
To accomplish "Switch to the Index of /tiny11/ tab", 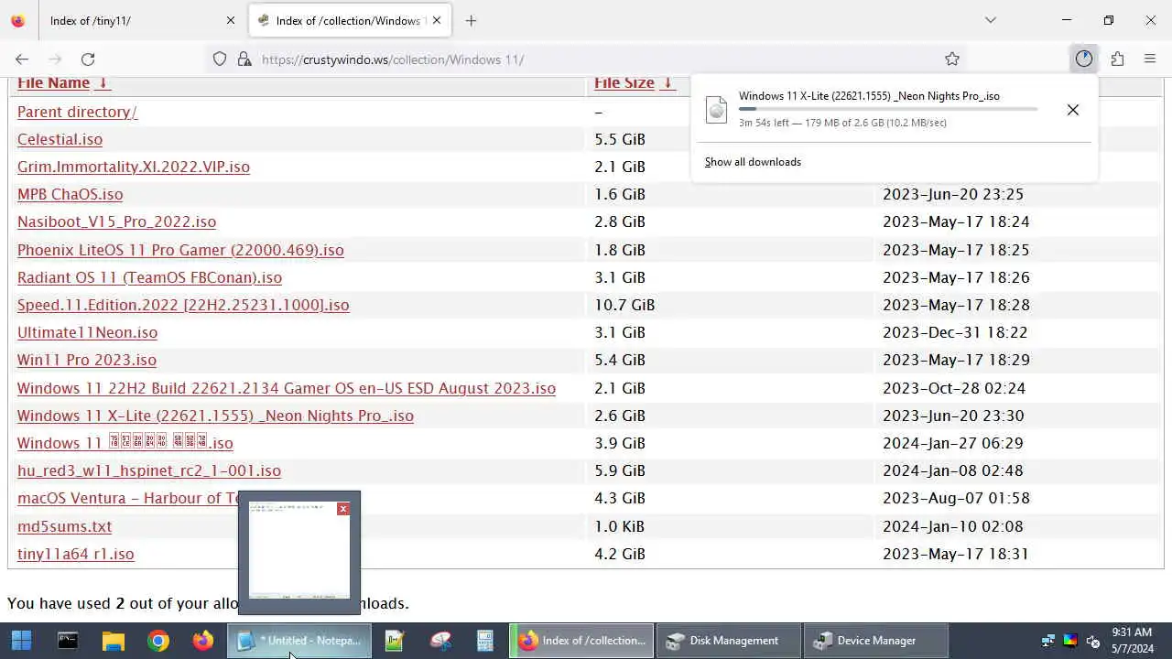I will (x=142, y=20).
